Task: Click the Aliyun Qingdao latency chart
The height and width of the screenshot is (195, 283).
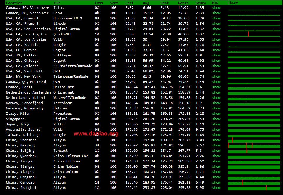Action: (x=254, y=183)
